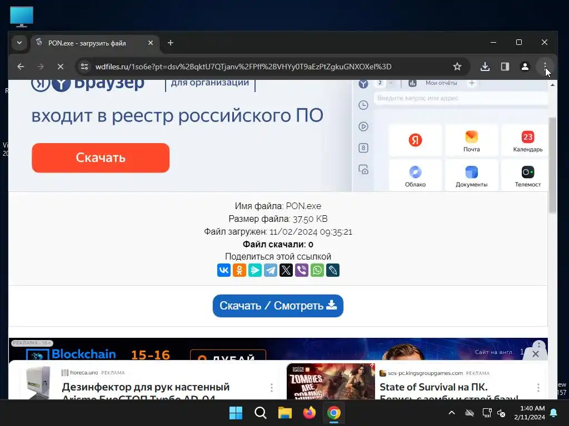
Task: Click the Яндекс tile in browser ad
Action: pyautogui.click(x=415, y=140)
